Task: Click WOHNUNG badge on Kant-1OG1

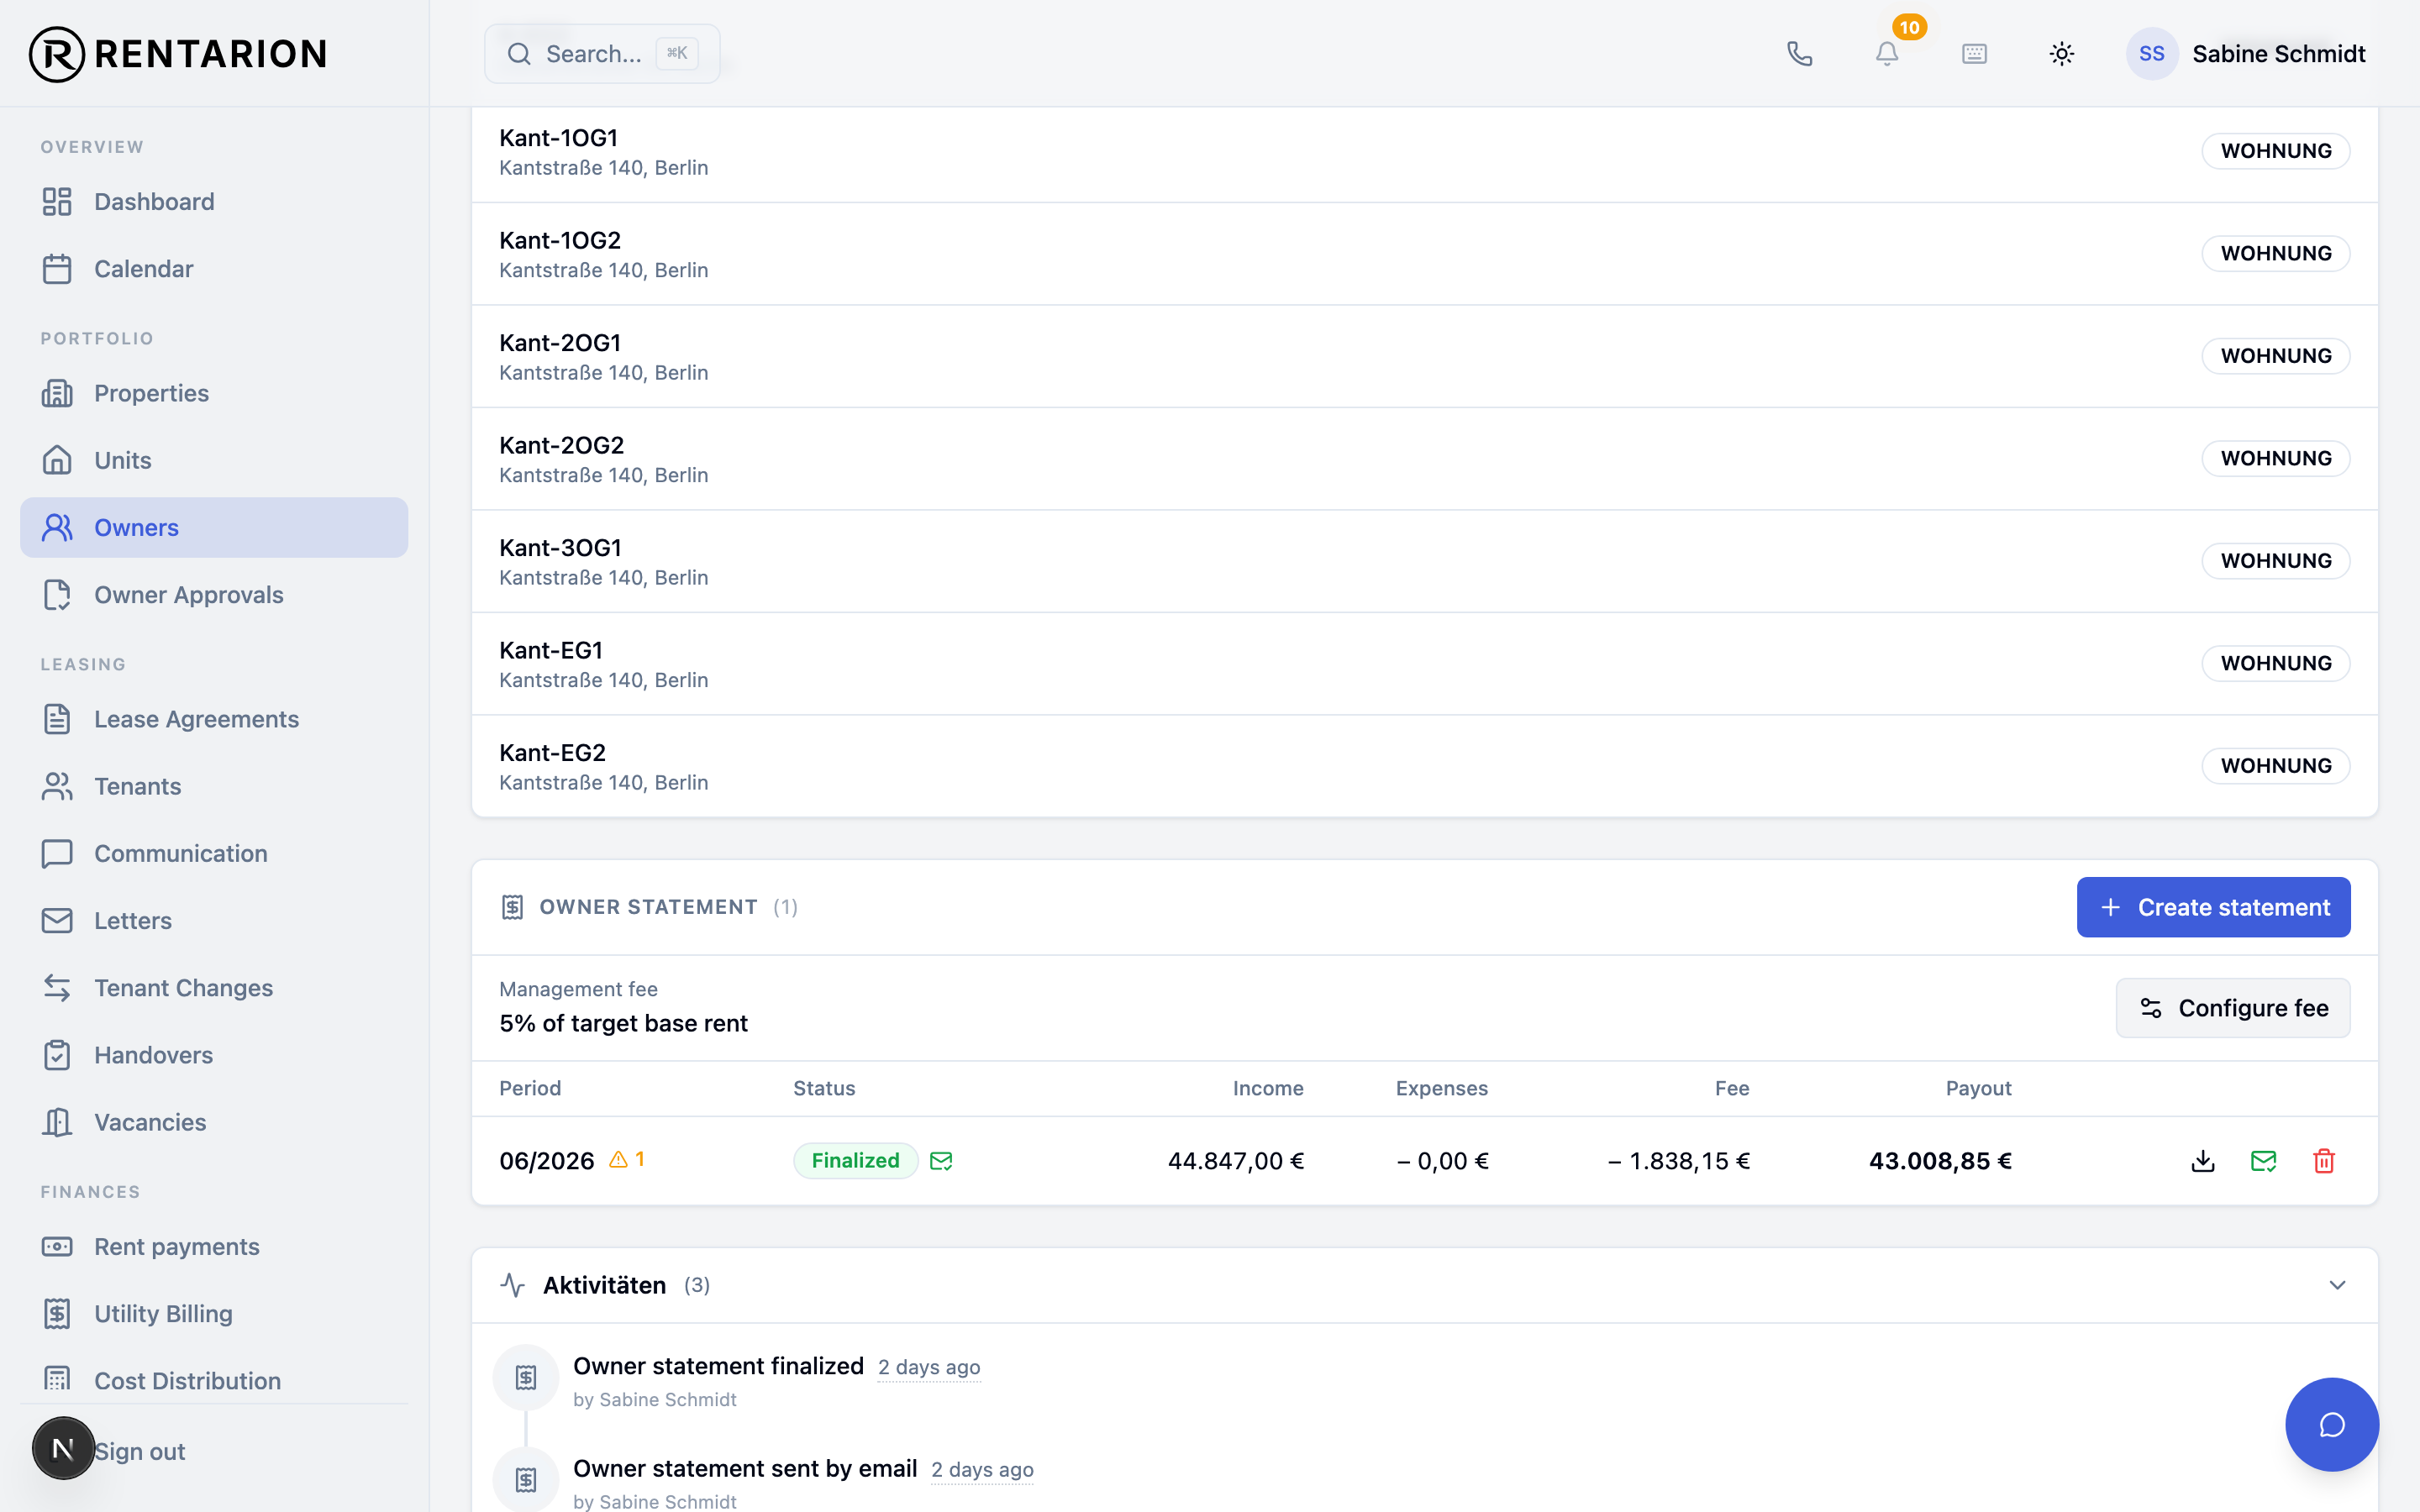Action: tap(2276, 151)
